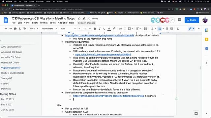This screenshot has height=118, width=211.
Task: Open the Chrome Bookmarks menu in menu bar
Action: pyautogui.click(x=40, y=1)
